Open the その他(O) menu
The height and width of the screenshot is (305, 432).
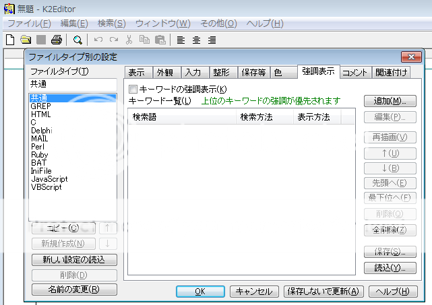pos(218,24)
